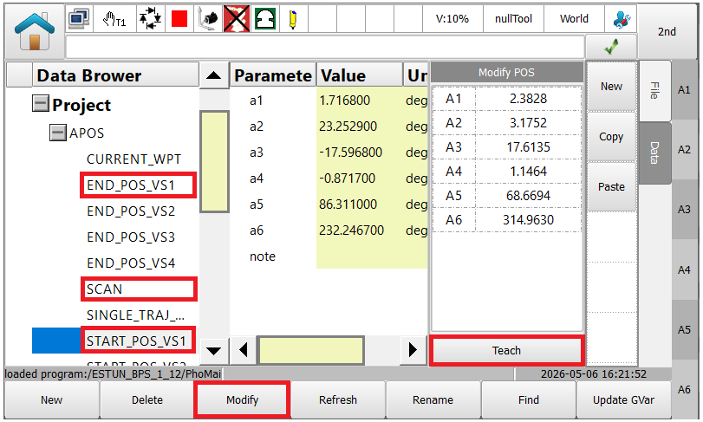This screenshot has width=703, height=422.
Task: Open the tool settings wrench icon
Action: [622, 19]
